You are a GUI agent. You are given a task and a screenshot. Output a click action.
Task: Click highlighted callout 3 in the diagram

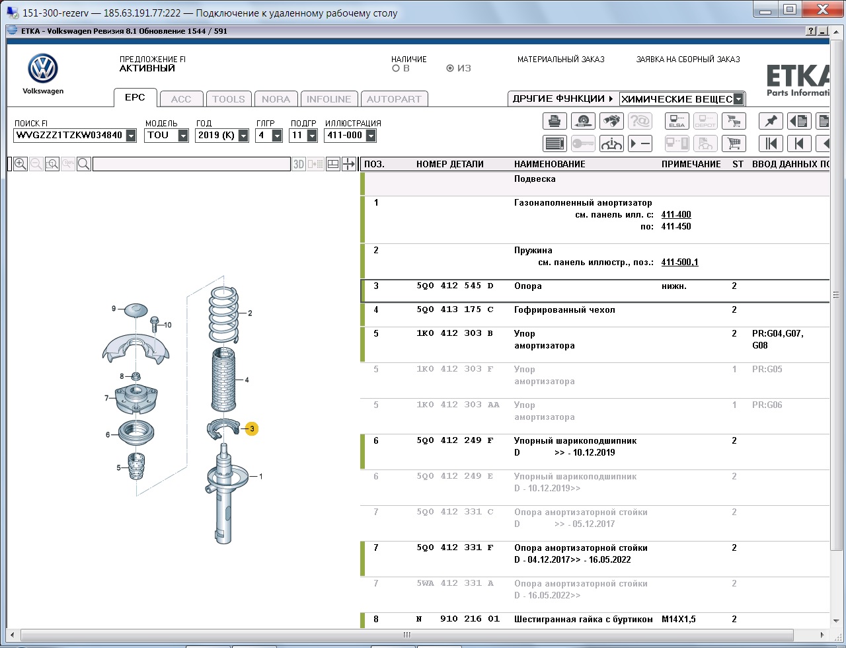click(251, 429)
